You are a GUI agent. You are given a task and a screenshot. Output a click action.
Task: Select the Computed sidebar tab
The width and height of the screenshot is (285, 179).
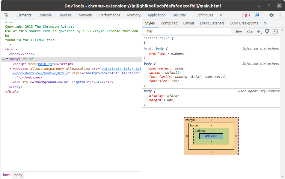coord(169,23)
